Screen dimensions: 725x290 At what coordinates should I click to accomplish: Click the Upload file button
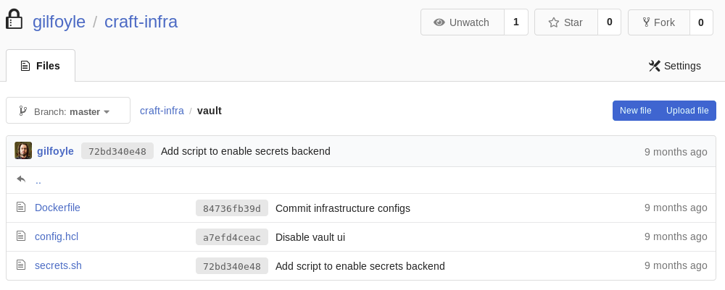[687, 111]
